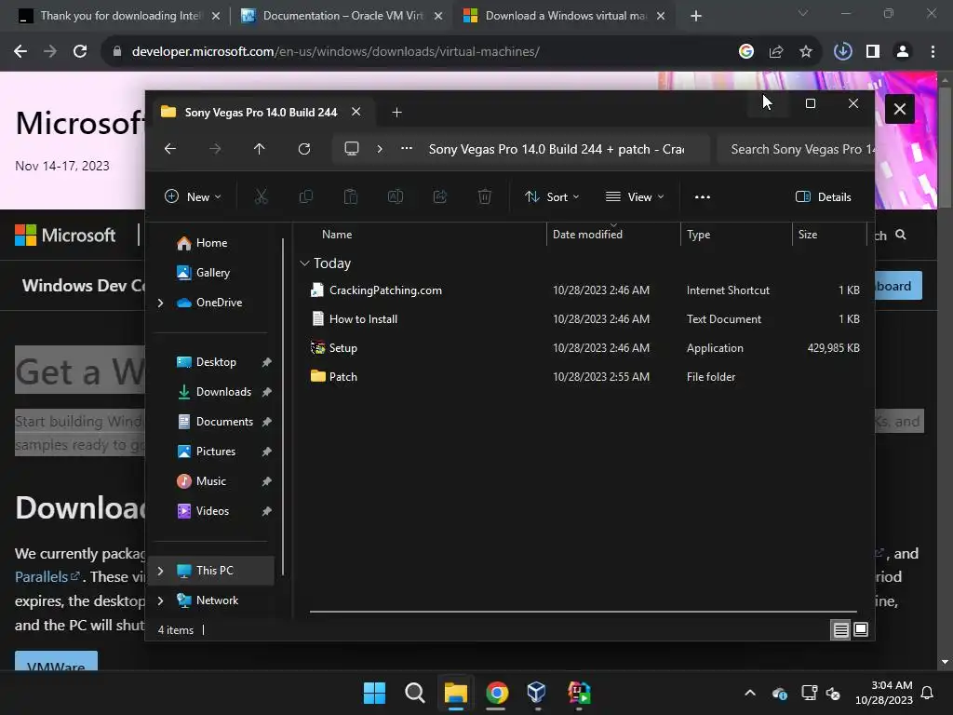This screenshot has height=715, width=953.
Task: Click the horizontal scrollbar in file list
Action: [584, 612]
